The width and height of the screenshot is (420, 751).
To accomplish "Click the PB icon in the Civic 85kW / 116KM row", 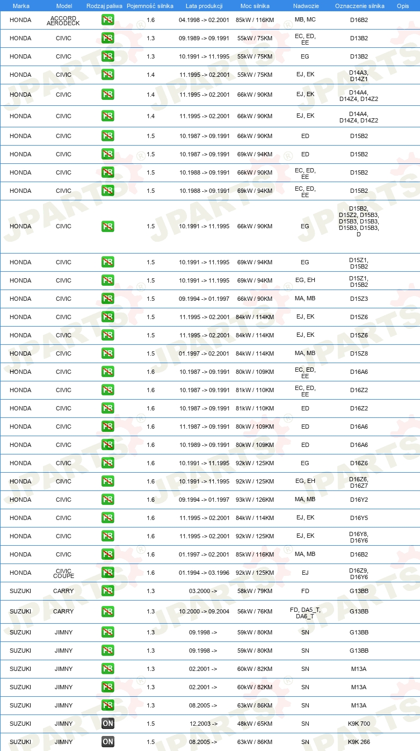I will 107,554.
